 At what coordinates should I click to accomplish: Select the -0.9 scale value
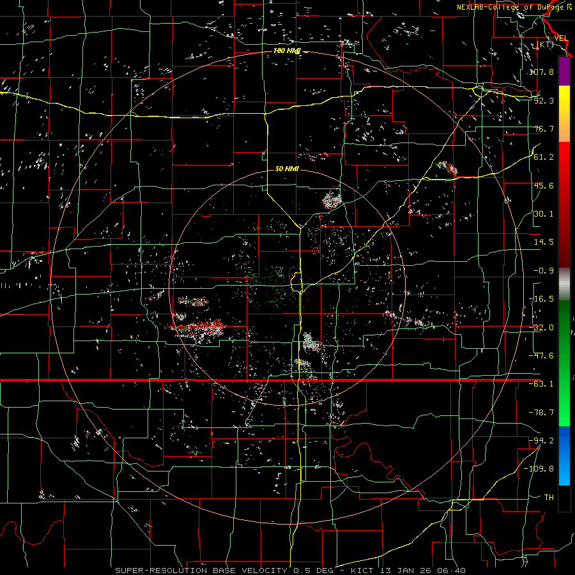(x=544, y=271)
